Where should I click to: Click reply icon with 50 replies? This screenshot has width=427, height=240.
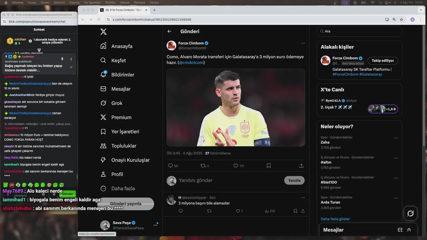[170, 166]
